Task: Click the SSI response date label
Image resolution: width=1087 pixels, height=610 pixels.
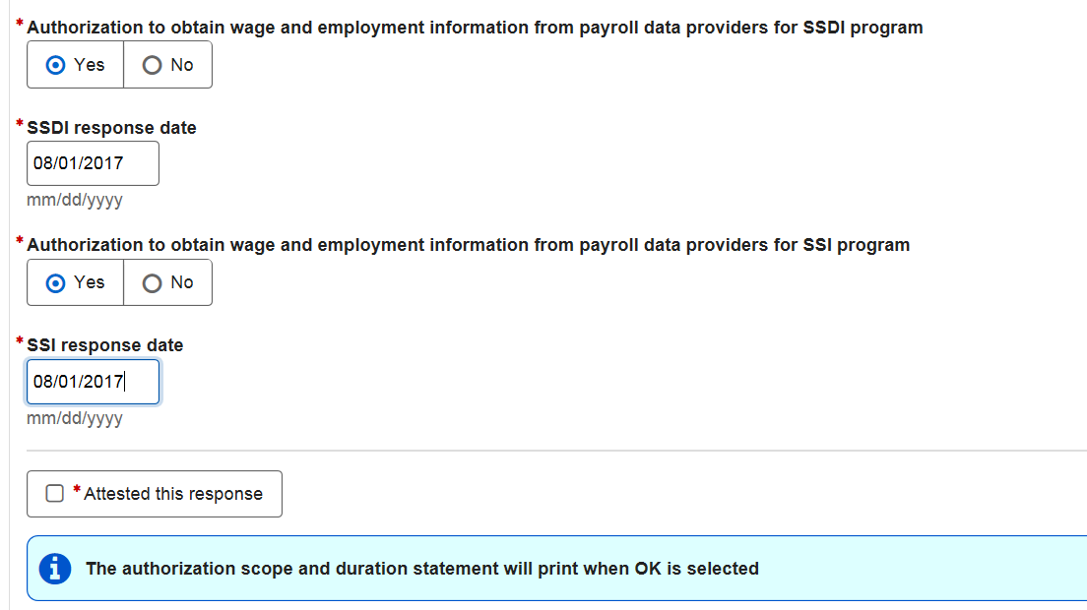Action: pyautogui.click(x=105, y=345)
